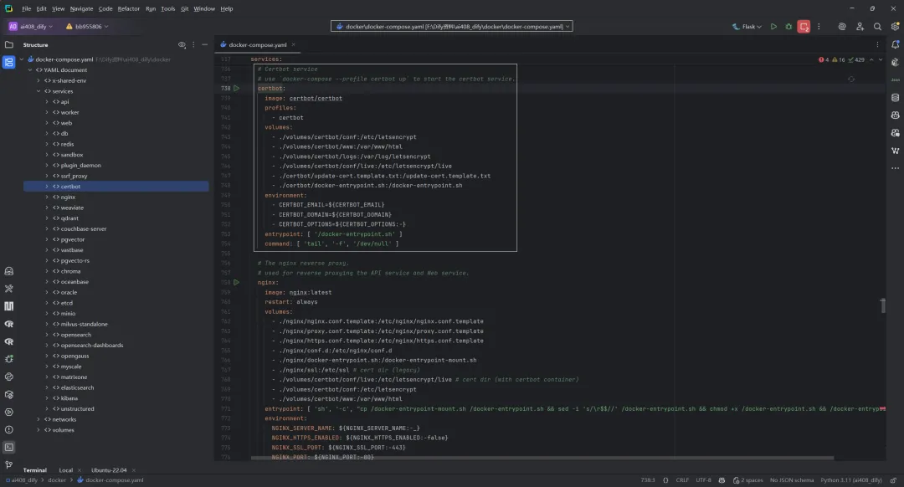Expand the volumes node in Structure
The height and width of the screenshot is (487, 904).
tap(39, 430)
